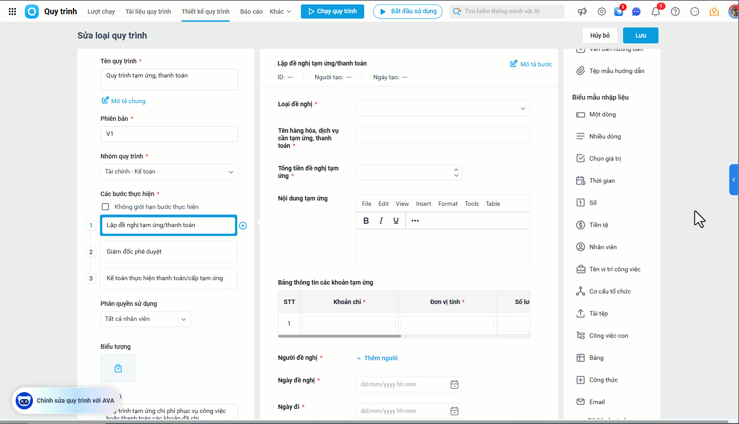The width and height of the screenshot is (739, 424).
Task: Open the chat messages icon
Action: (x=636, y=12)
